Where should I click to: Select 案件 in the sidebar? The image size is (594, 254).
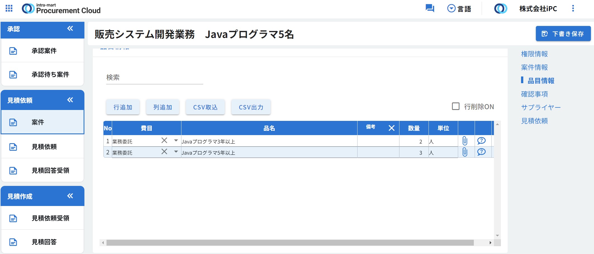tap(42, 122)
